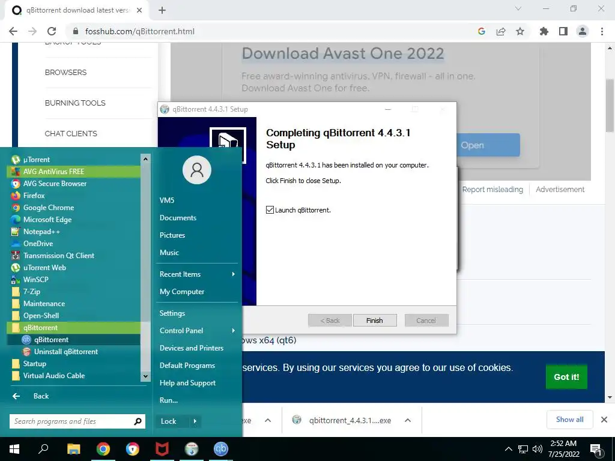Switch to Chrome on the taskbar

tap(103, 449)
